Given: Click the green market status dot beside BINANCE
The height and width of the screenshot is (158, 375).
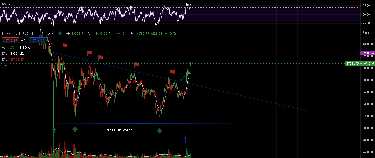Looking at the screenshot, I should pos(60,33).
